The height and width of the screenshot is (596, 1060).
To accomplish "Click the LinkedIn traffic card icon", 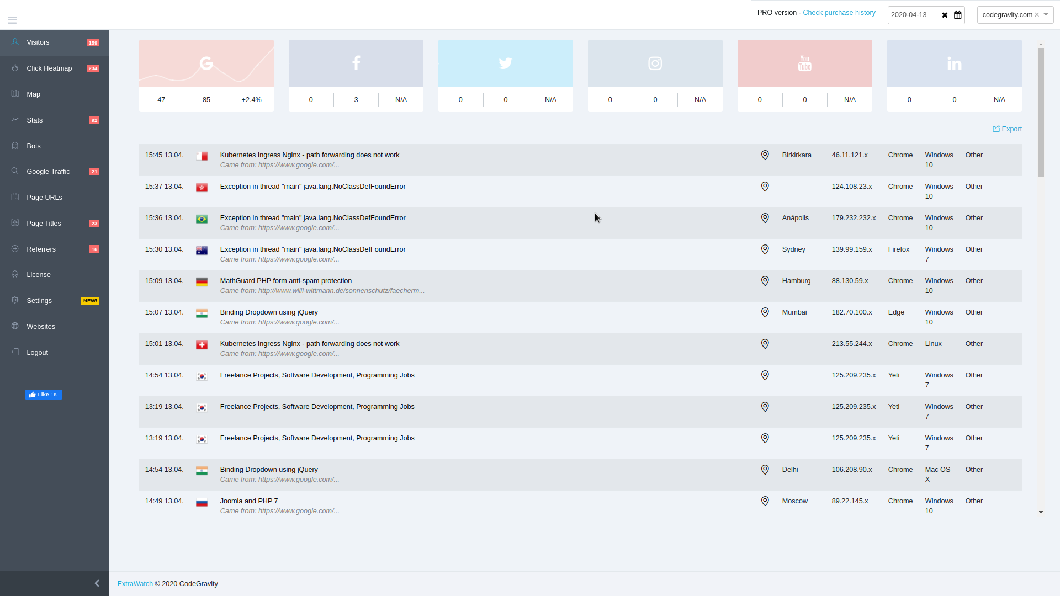I will tap(955, 63).
